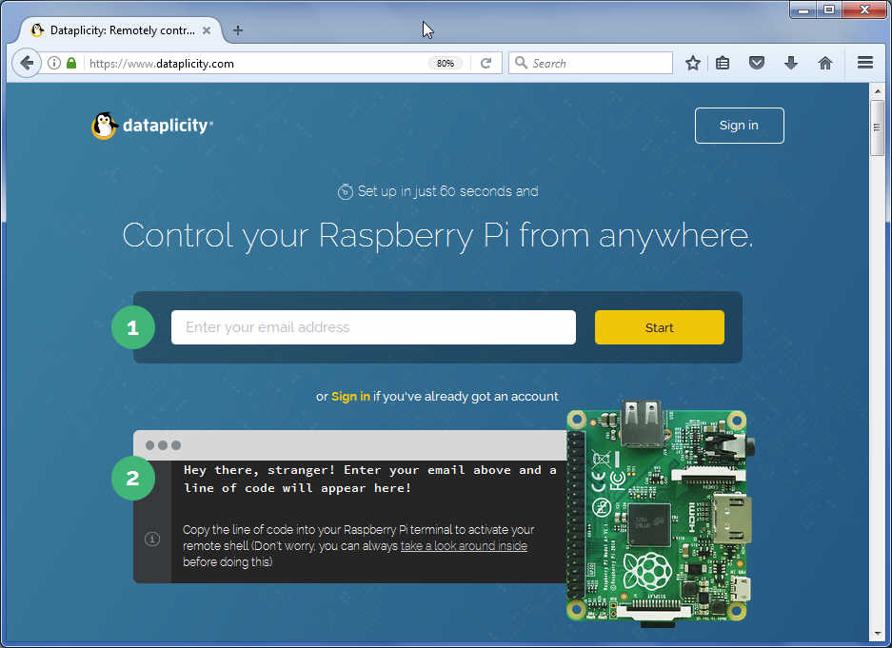Open the downloads arrow icon
Screen dimensions: 892x648
[x=791, y=64]
